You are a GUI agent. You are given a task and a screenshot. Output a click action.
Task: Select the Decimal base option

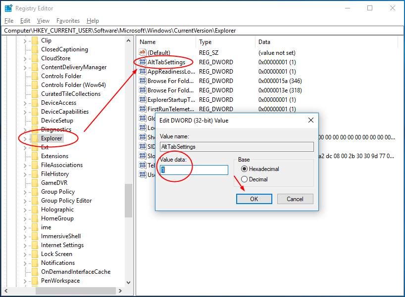click(x=244, y=179)
